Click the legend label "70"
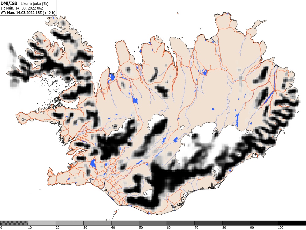 (x=196, y=228)
